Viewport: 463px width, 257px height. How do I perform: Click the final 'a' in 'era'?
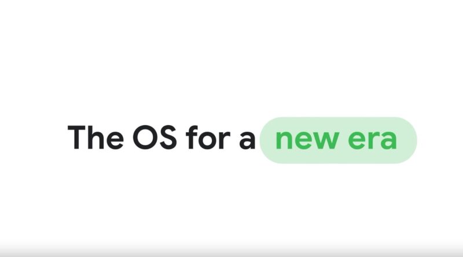click(x=388, y=140)
